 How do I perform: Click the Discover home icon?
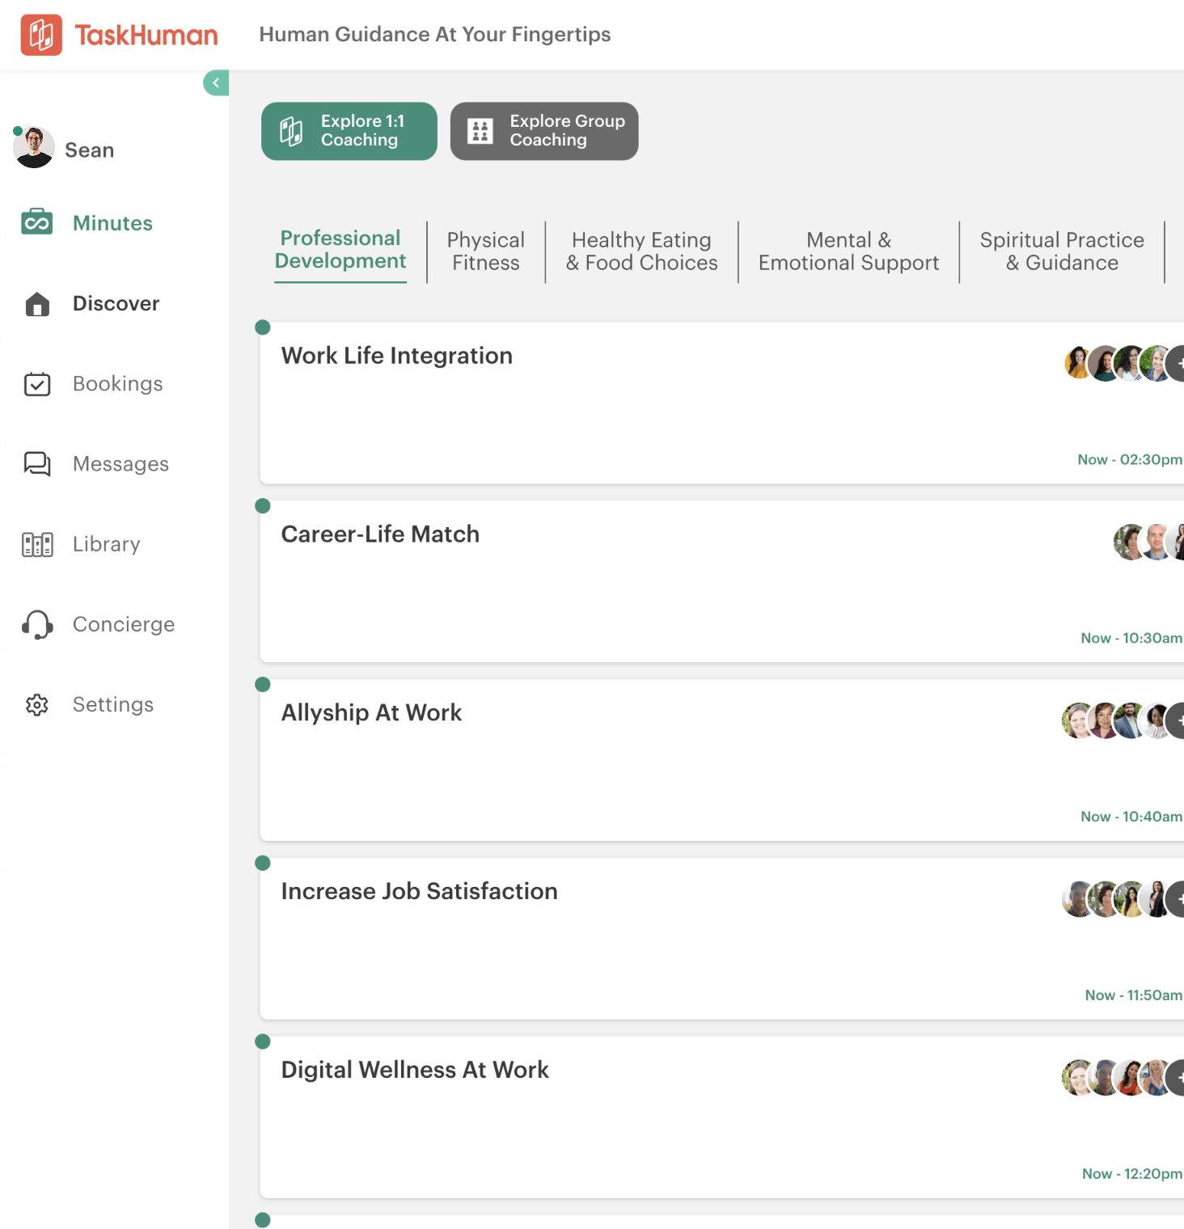tap(37, 304)
